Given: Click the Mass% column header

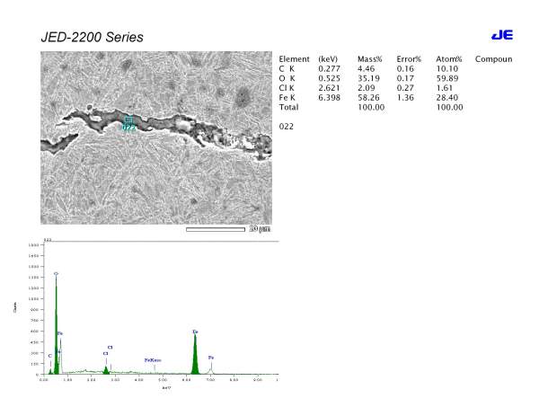Looking at the screenshot, I should pyautogui.click(x=370, y=59).
